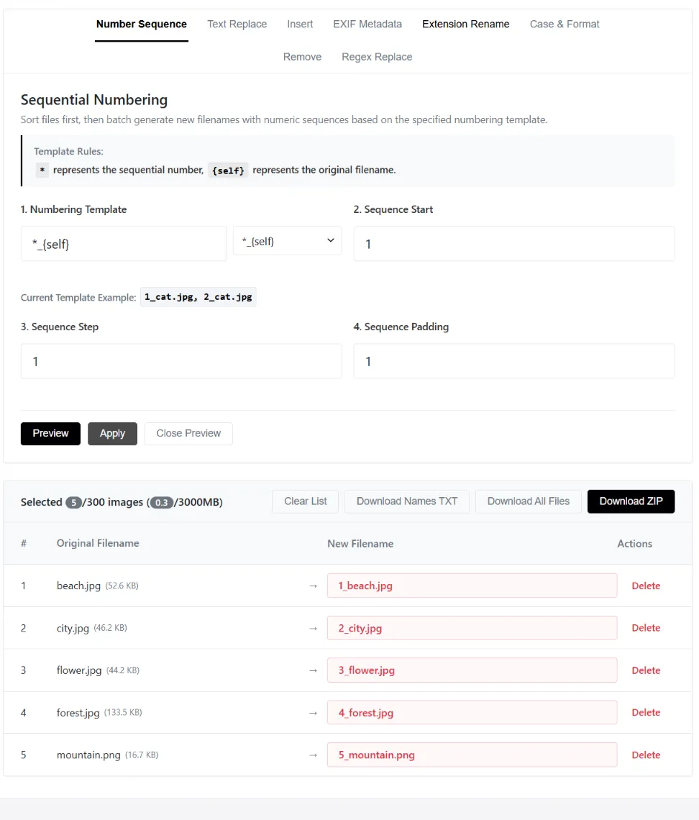Download all files as ZIP
Screen dimensions: 699x820
(x=631, y=501)
